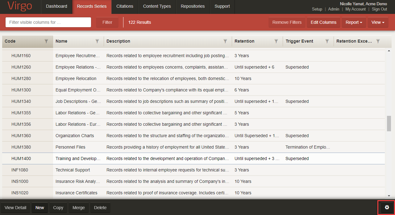Click the Virgo logo

pyautogui.click(x=20, y=6)
